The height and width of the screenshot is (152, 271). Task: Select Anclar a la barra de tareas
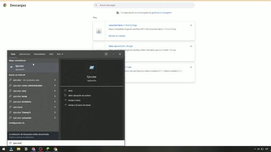[79, 105]
